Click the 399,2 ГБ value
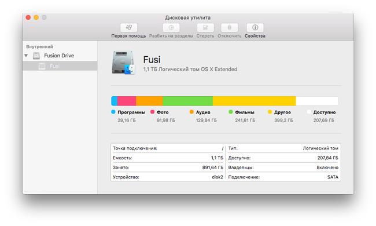The width and height of the screenshot is (376, 226). [x=283, y=121]
